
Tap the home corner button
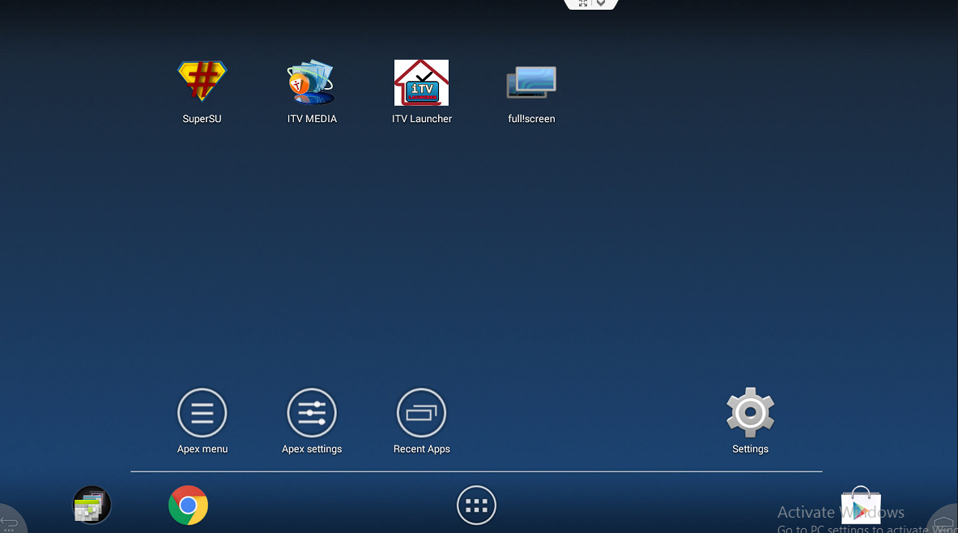point(944,522)
